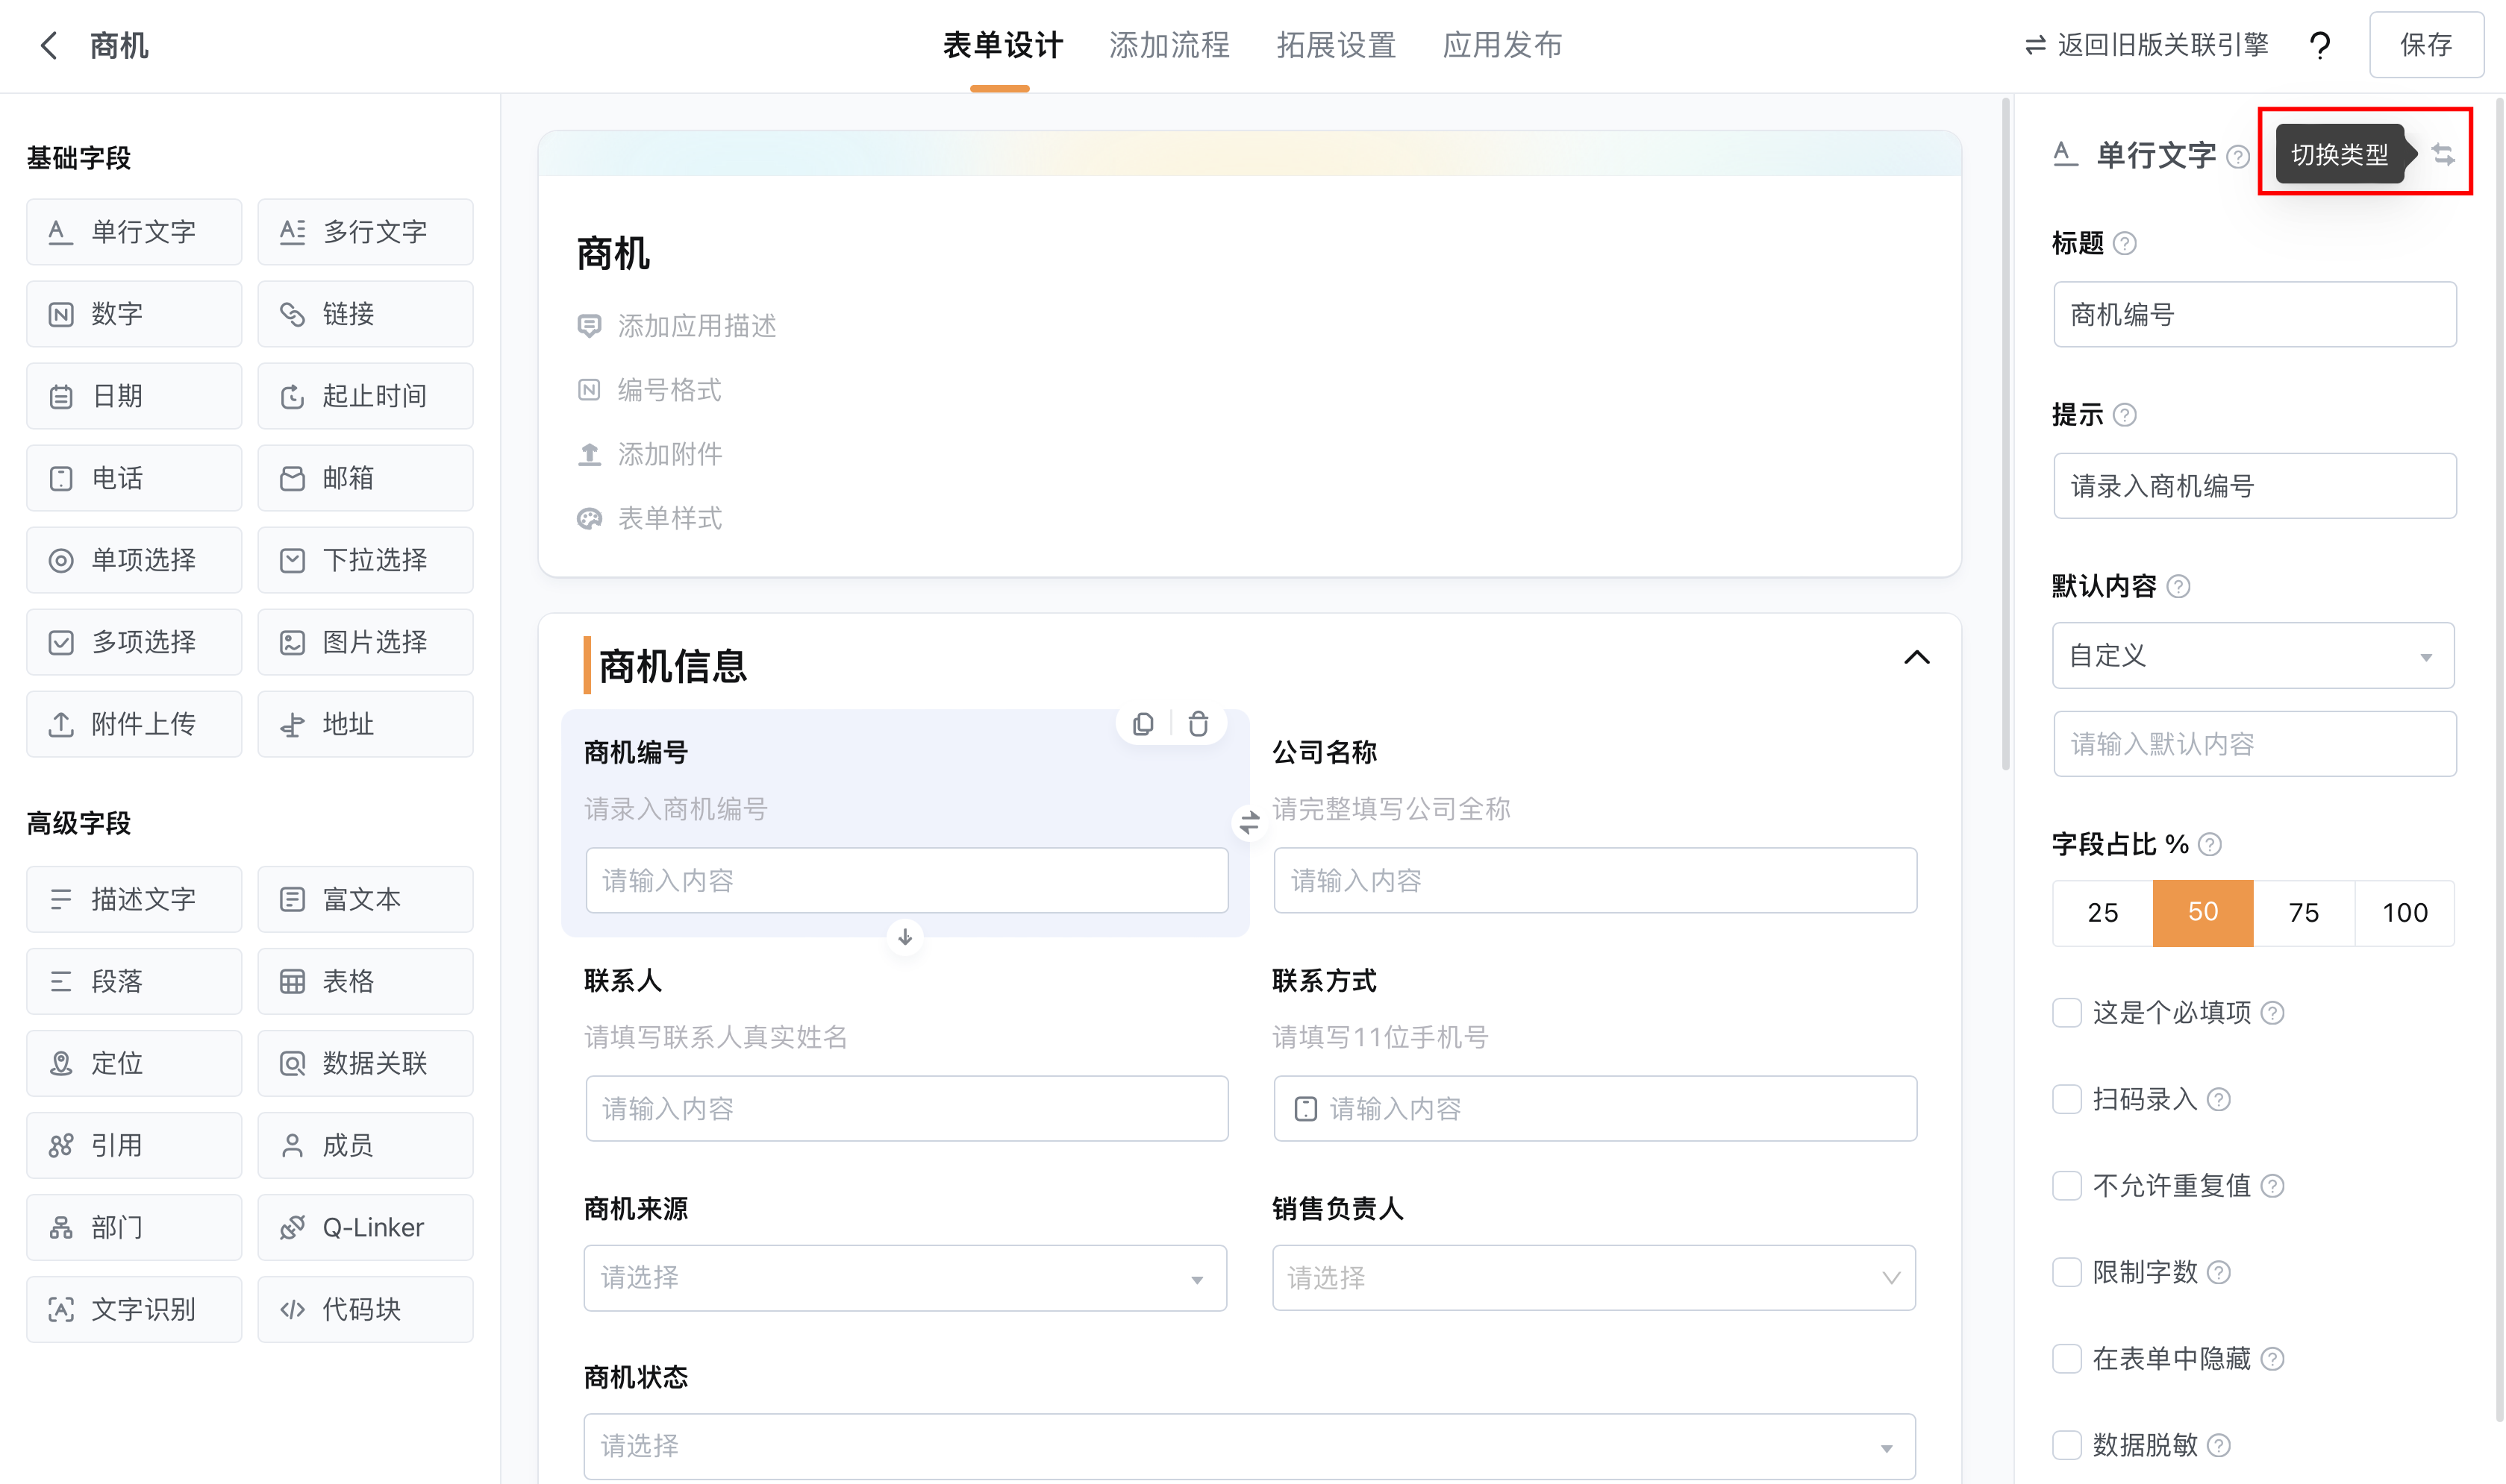Add a 链接 field
Viewport: 2506px width, 1484px height.
365,314
